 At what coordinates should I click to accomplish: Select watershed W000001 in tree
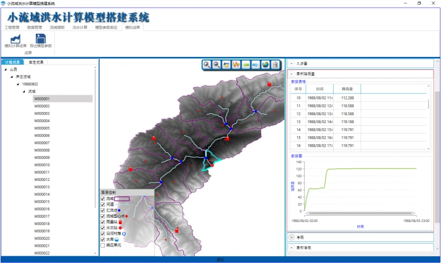63,99
